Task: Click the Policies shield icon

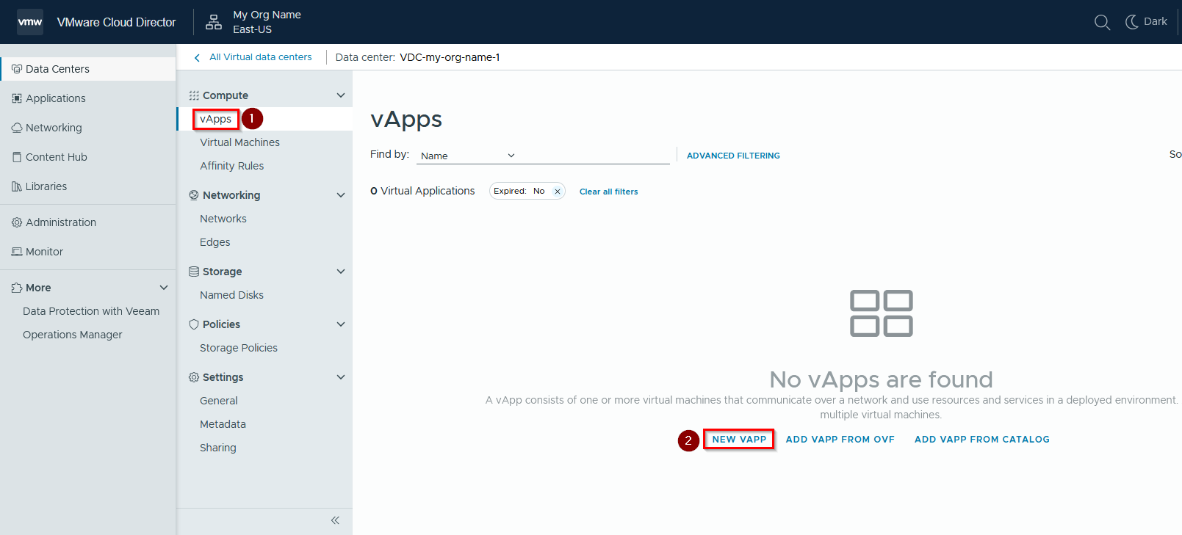Action: coord(194,324)
